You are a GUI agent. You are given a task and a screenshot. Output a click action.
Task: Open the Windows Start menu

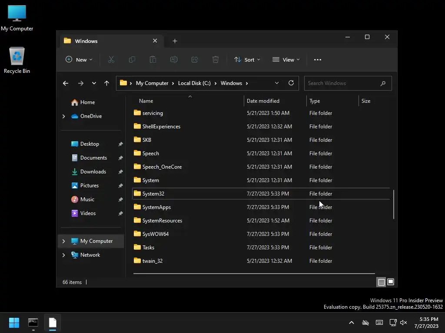(x=14, y=323)
